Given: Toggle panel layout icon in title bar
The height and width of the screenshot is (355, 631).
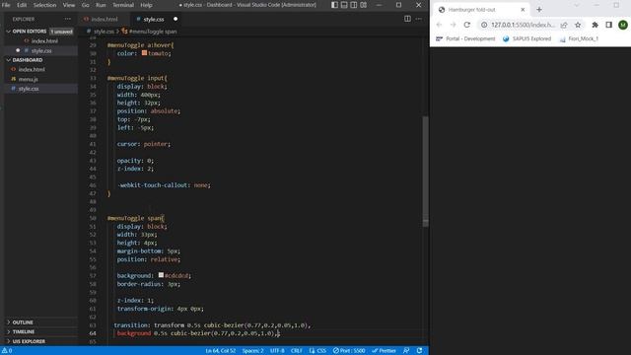Looking at the screenshot, I should [344, 5].
